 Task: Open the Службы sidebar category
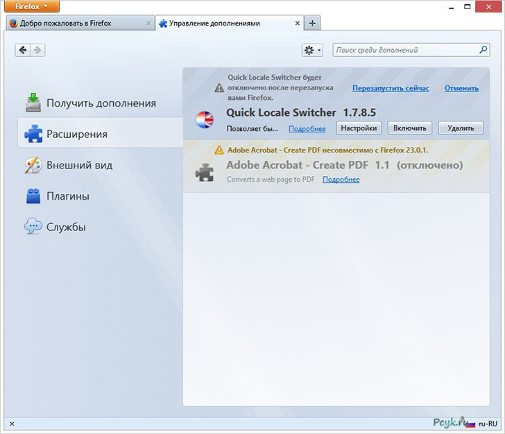click(65, 227)
